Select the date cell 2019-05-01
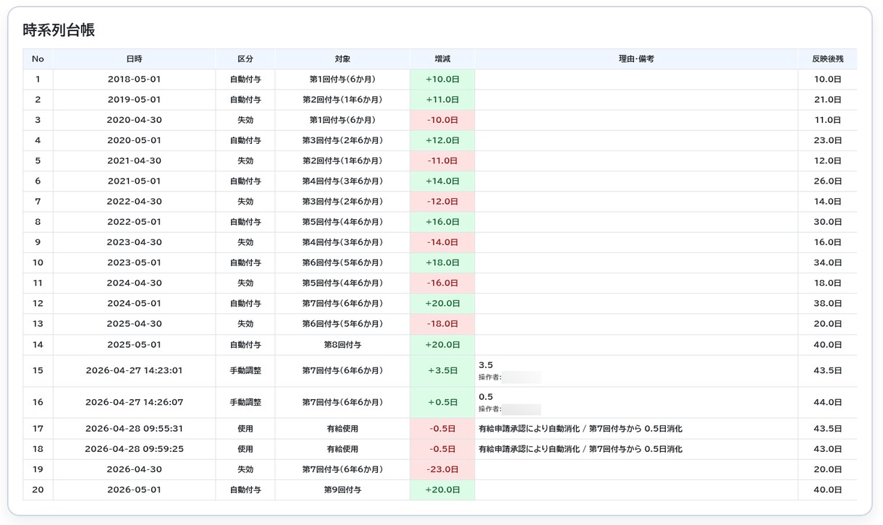This screenshot has width=883, height=525. [x=134, y=100]
